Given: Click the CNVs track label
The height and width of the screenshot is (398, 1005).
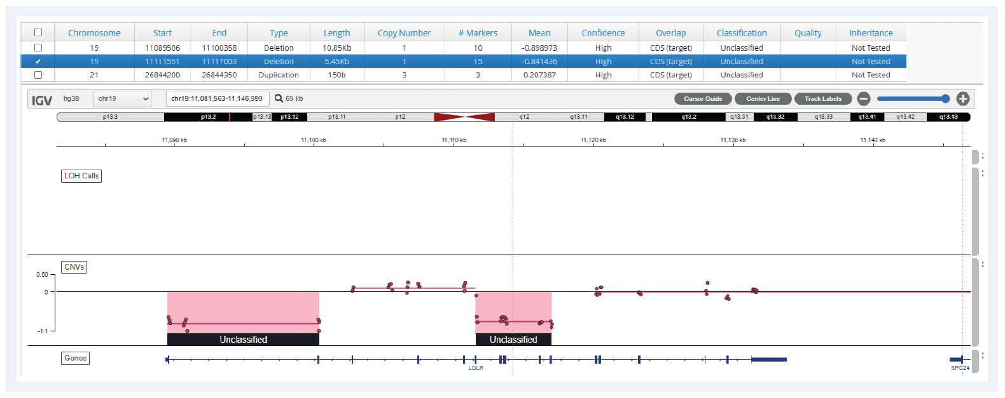Looking at the screenshot, I should point(74,267).
